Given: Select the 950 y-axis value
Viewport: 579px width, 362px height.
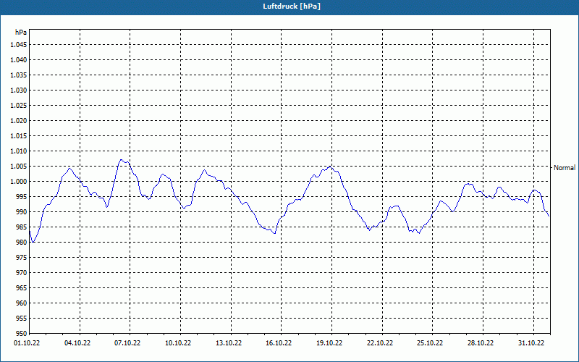Looking at the screenshot, I should 22,333.
